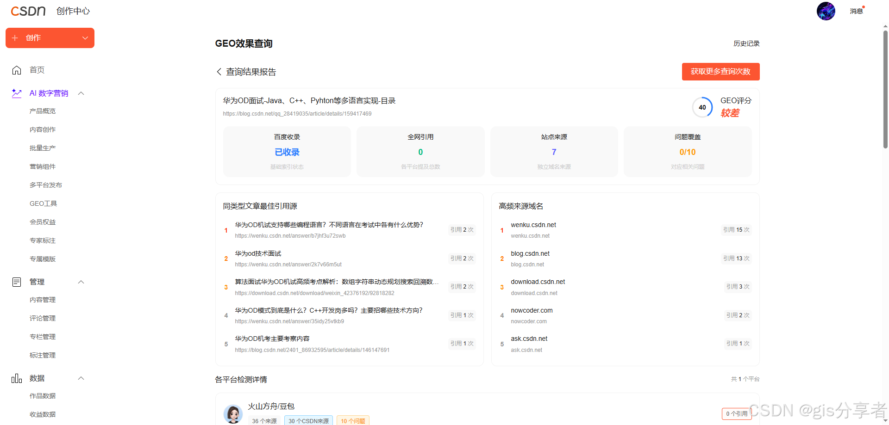Click the plus icon on 创作 button
This screenshot has height=425, width=889.
[x=15, y=38]
